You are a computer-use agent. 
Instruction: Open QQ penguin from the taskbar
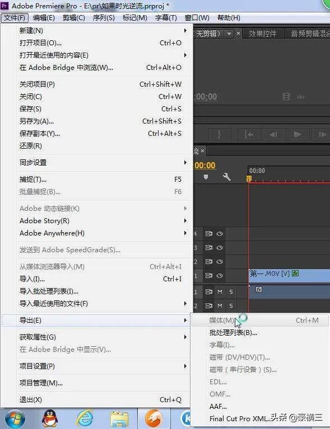[x=50, y=418]
